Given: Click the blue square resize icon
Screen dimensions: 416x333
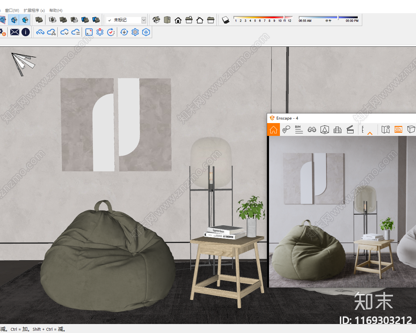Looking at the screenshot, I should click(89, 32).
